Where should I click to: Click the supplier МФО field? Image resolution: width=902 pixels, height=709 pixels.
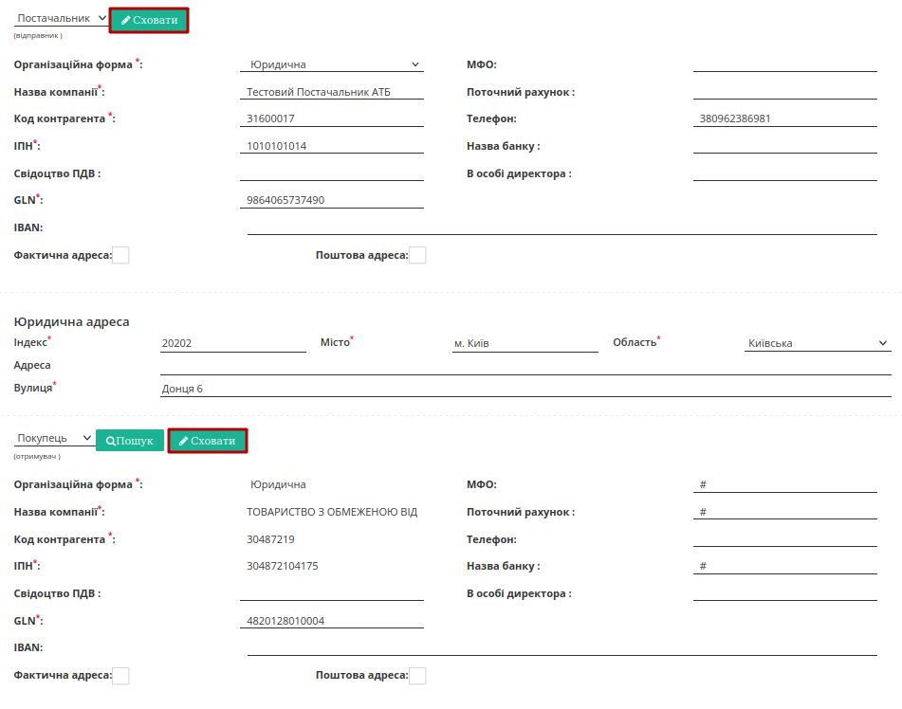pos(785,64)
